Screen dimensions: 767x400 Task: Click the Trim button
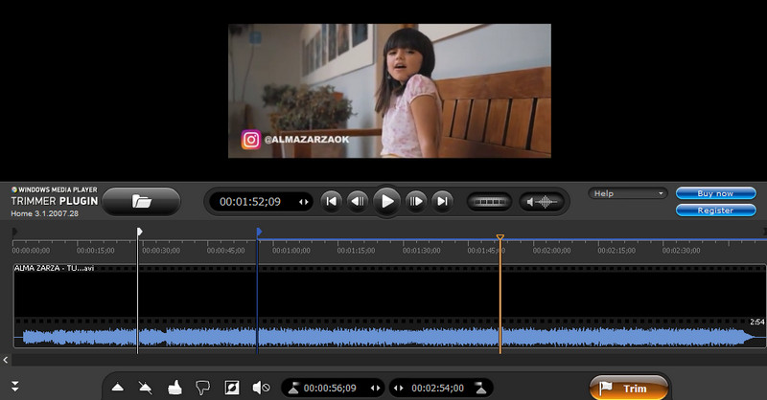click(628, 388)
